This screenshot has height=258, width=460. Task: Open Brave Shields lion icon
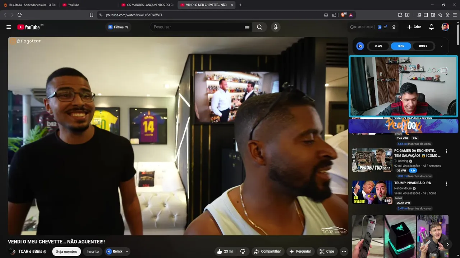[343, 15]
